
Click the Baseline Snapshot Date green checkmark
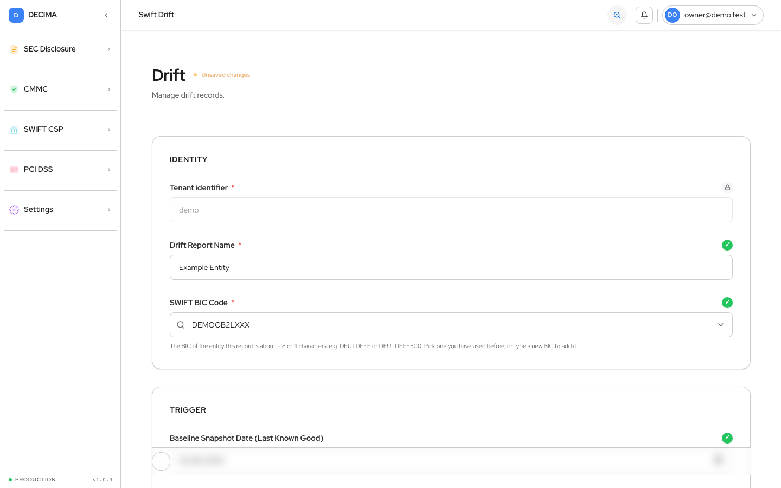click(727, 438)
